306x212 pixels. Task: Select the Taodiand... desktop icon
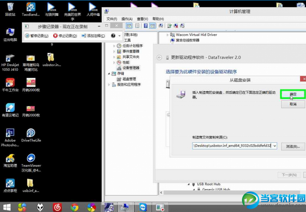click(x=31, y=9)
